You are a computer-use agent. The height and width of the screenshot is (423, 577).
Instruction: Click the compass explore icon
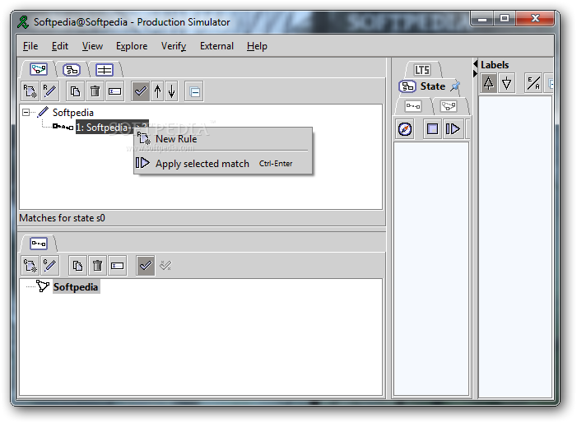coord(405,129)
